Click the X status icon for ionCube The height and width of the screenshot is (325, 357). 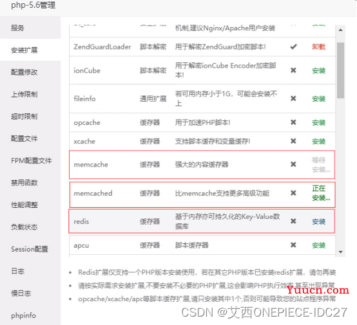click(293, 70)
